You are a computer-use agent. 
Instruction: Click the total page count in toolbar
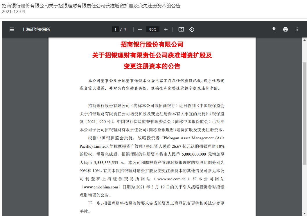[x=125, y=29]
